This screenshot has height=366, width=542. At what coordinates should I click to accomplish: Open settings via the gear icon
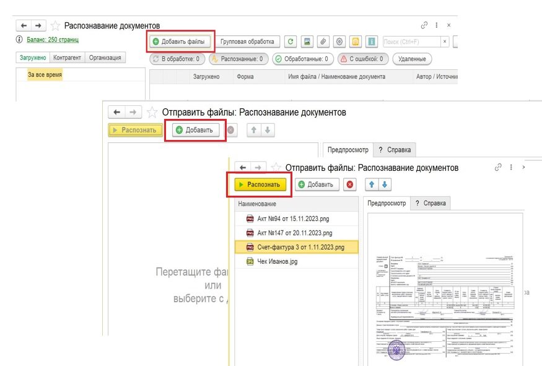[x=339, y=42]
